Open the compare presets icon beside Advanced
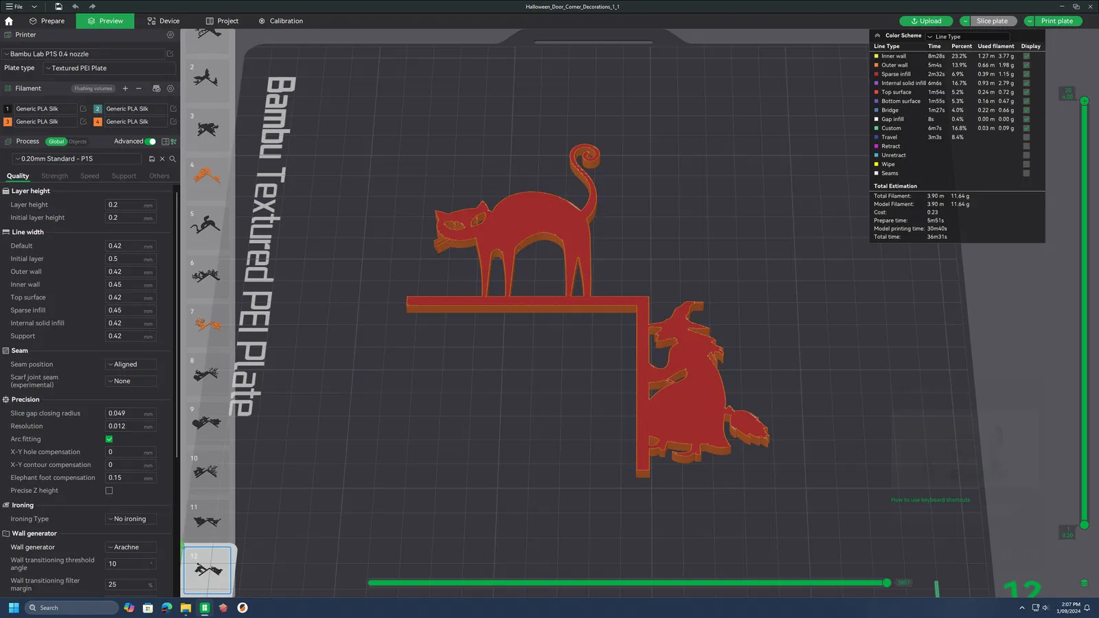 coord(173,141)
